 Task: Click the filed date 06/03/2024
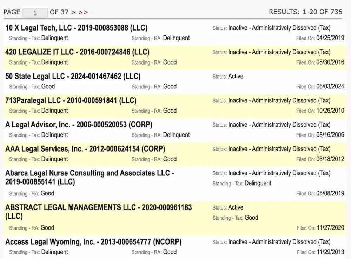tap(330, 87)
